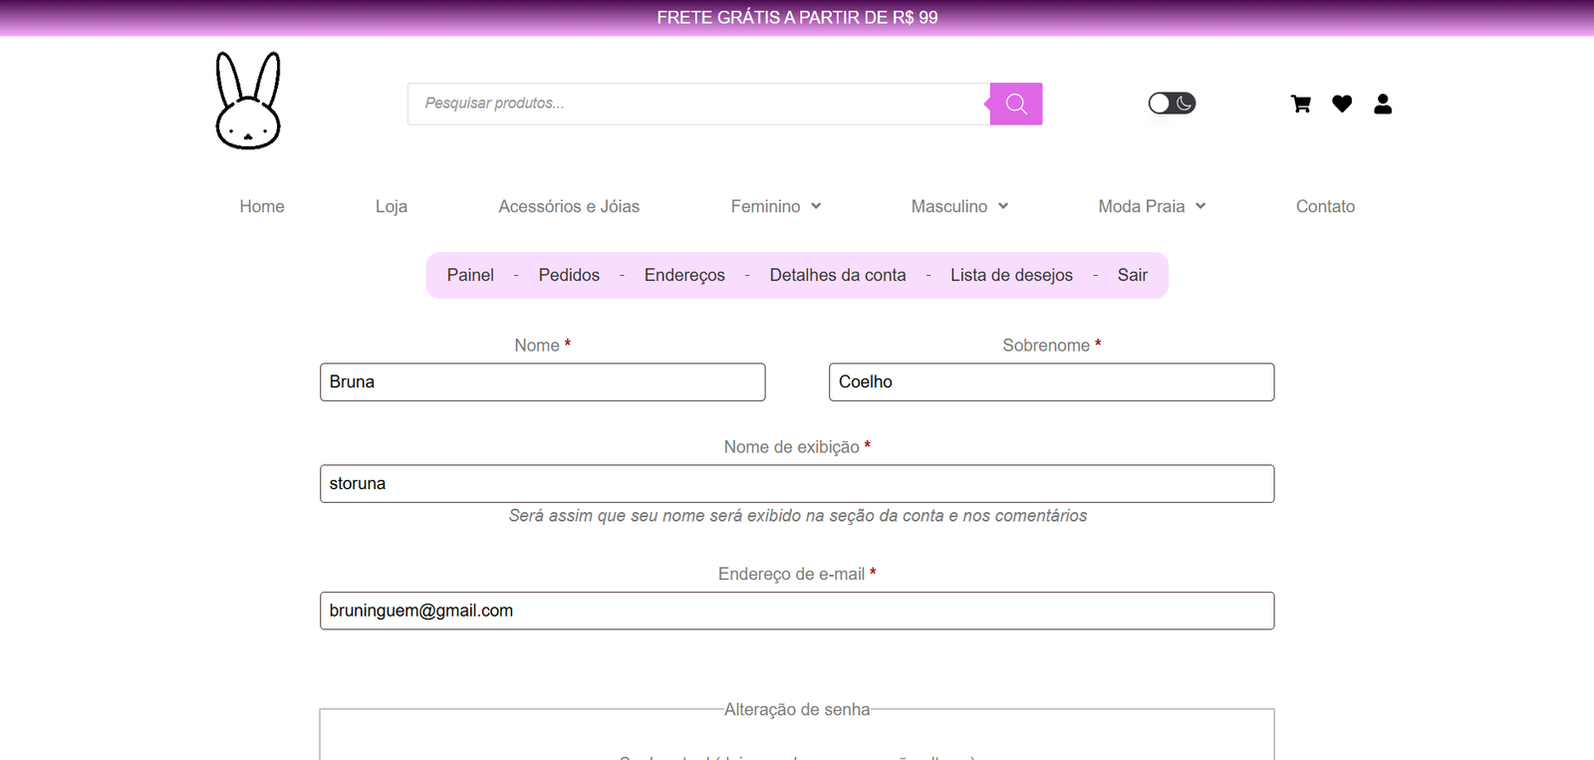Go to the Home menu item
The height and width of the screenshot is (760, 1594).
pyautogui.click(x=262, y=206)
